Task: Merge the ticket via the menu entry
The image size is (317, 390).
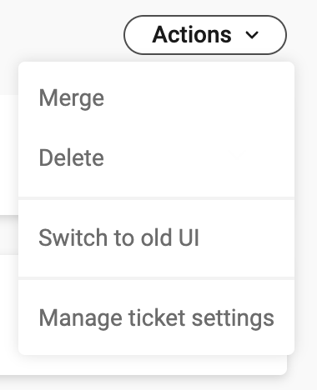Action: point(156,98)
